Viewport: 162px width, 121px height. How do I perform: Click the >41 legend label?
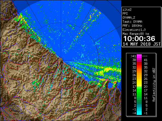(x=133, y=56)
